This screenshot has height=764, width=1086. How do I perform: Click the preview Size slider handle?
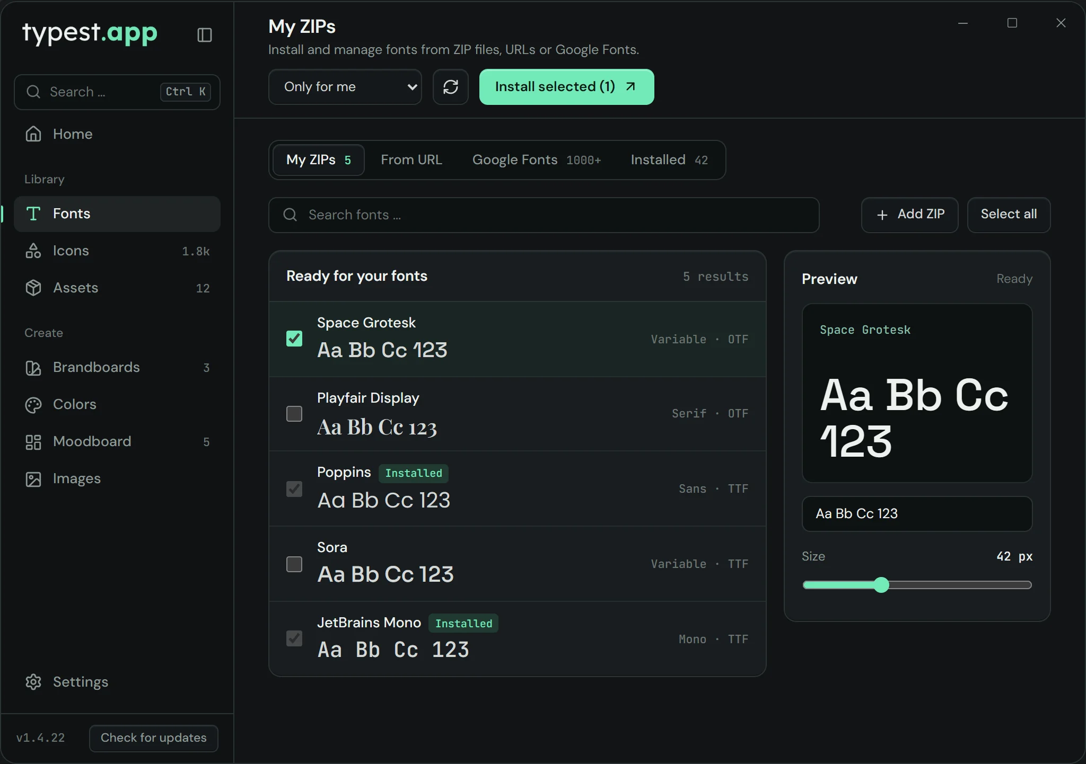881,585
